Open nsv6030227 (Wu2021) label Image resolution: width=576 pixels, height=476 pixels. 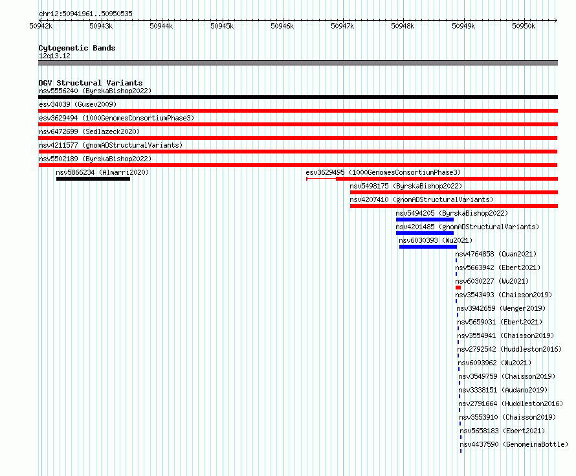[492, 281]
